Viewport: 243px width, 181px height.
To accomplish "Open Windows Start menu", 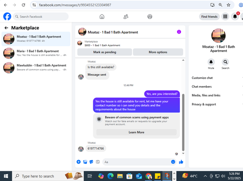I will click(x=6, y=176).
